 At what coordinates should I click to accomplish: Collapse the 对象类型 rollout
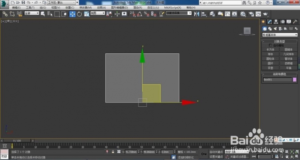[x=279, y=41]
